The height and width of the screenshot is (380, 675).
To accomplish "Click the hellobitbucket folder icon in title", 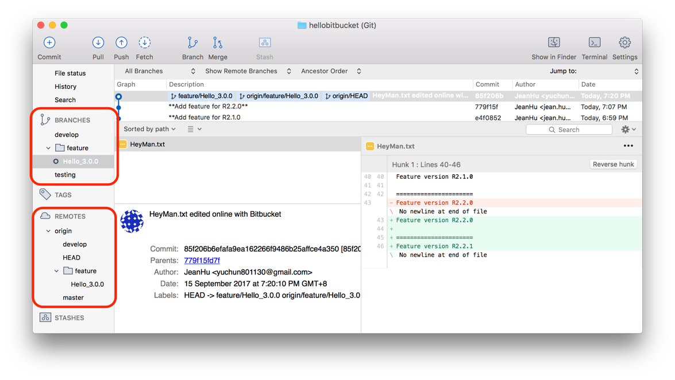I will [x=302, y=25].
